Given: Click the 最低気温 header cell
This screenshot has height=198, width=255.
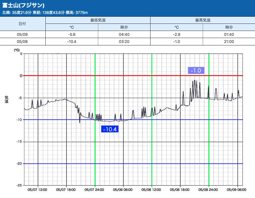Looking at the screenshot, I should tap(98, 20).
